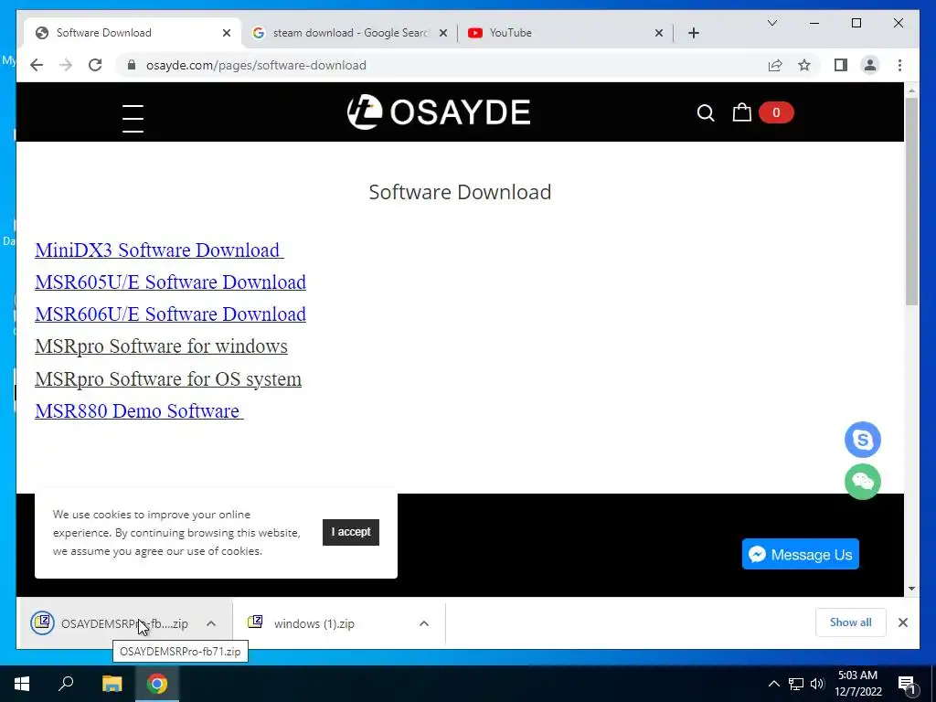Click the page vertical scrollbar thumb
Screen dimensions: 936x702
tap(911, 202)
